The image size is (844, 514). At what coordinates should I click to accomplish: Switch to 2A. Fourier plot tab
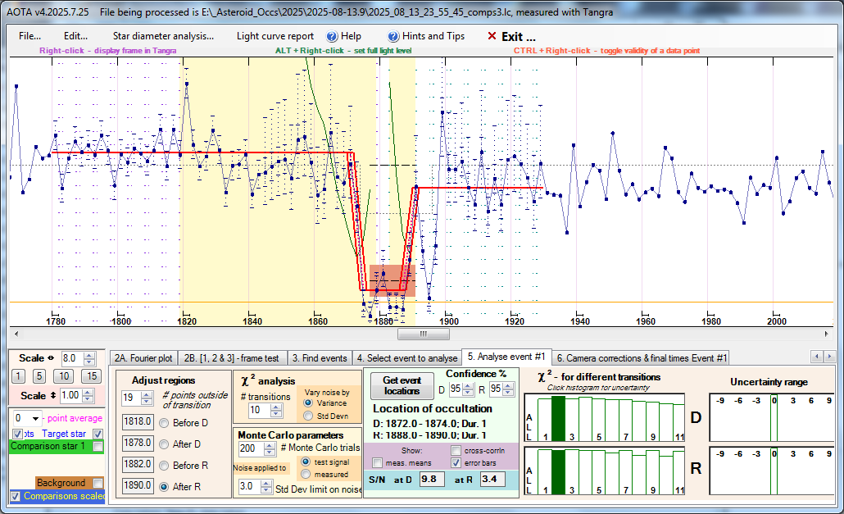coord(143,358)
